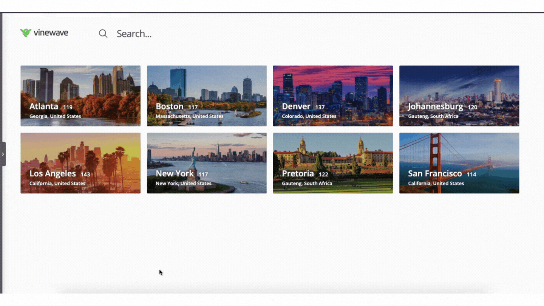The image size is (544, 306).
Task: Click the Georgia, United States subtitle
Action: (x=55, y=116)
